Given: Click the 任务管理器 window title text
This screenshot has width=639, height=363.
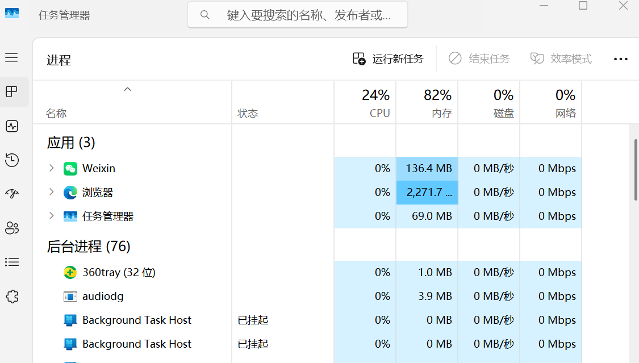Looking at the screenshot, I should tap(64, 15).
